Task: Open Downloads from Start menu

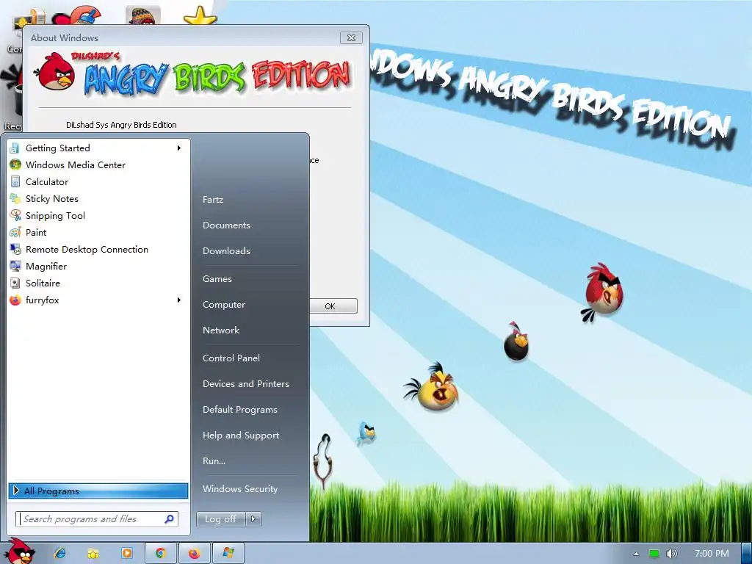Action: [x=226, y=251]
